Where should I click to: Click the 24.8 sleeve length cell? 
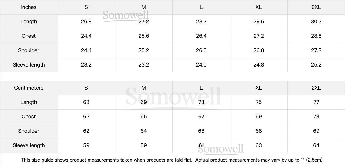pos(258,65)
